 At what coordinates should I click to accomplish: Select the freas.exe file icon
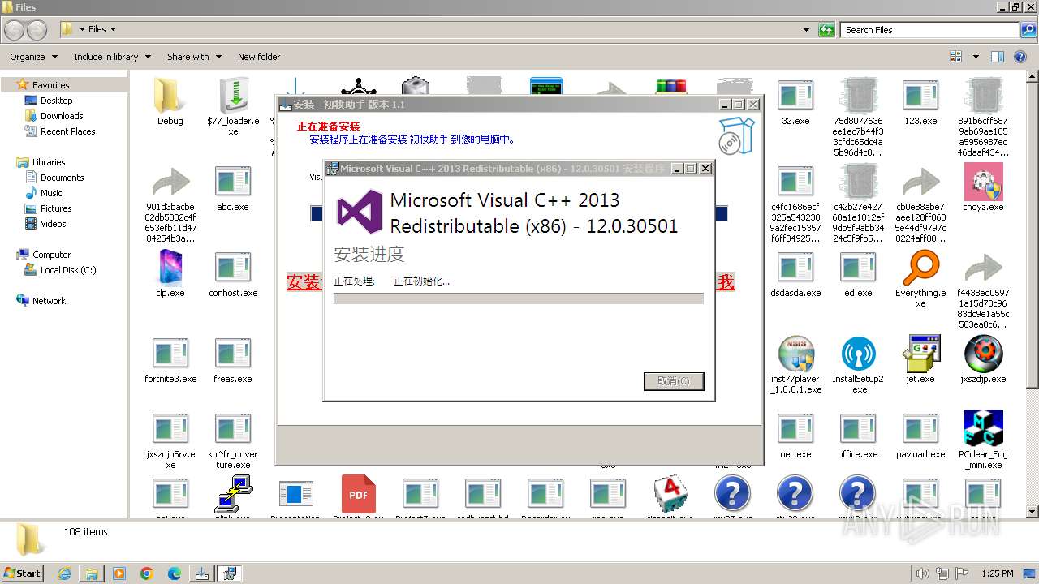tap(233, 354)
